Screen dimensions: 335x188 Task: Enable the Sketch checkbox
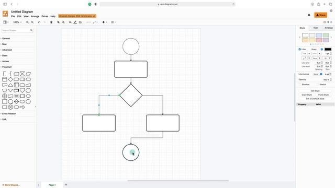318,85
